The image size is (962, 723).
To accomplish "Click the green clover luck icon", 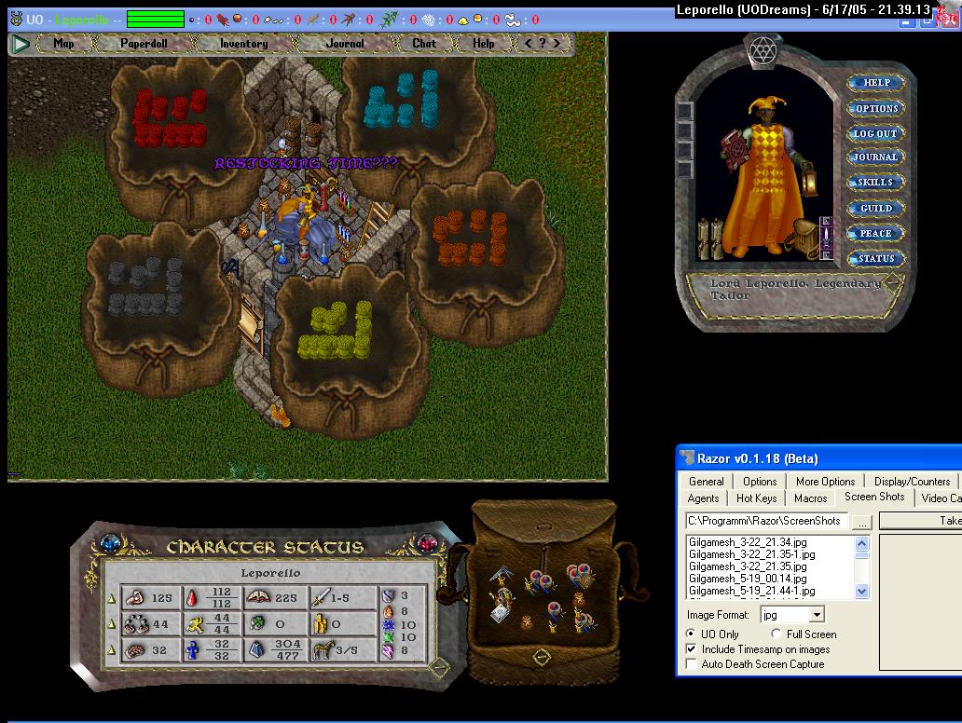I will coord(257,623).
